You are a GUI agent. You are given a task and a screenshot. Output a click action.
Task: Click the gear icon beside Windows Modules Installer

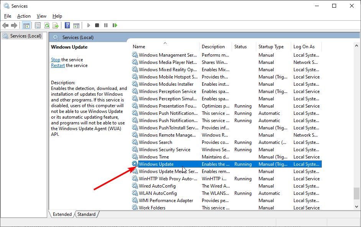(x=135, y=84)
